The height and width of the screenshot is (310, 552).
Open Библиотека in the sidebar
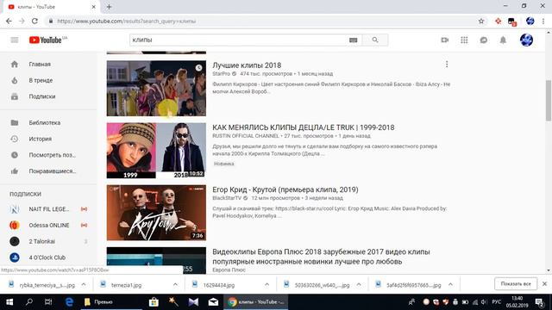coord(48,123)
